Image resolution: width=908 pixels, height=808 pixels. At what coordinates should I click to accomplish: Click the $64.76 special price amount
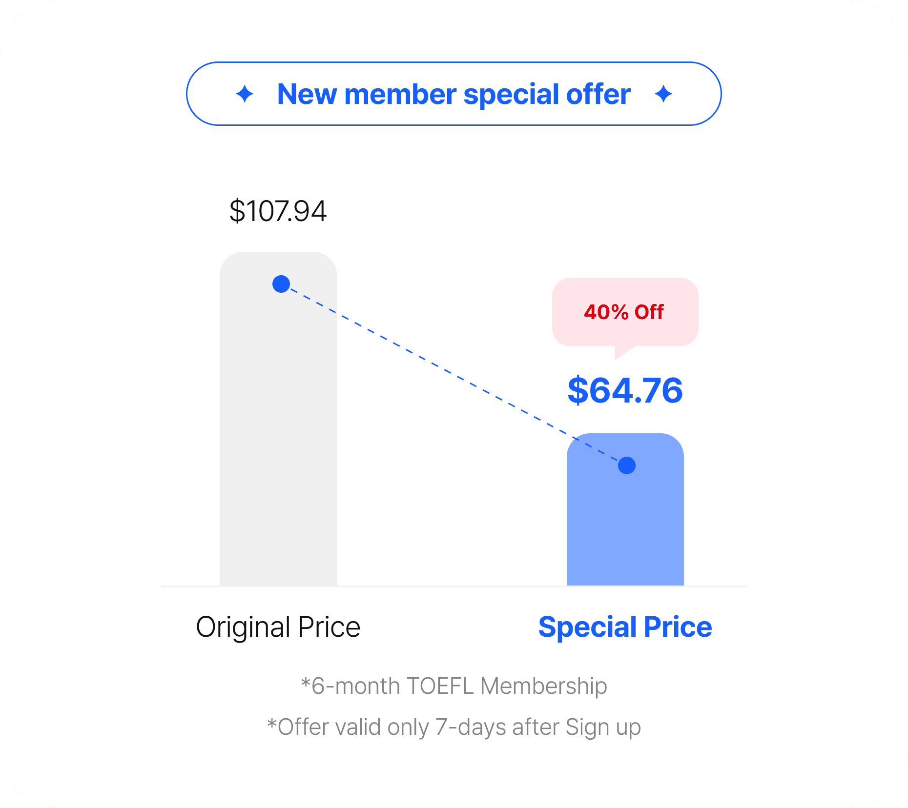click(x=625, y=390)
